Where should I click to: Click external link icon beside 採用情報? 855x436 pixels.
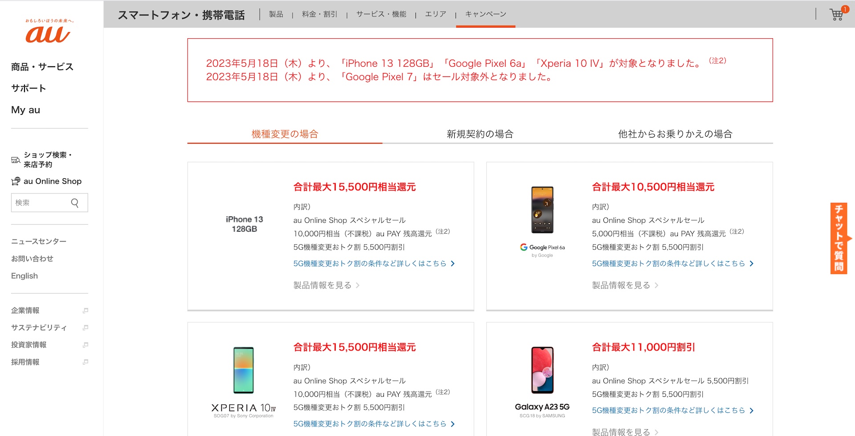pos(85,362)
